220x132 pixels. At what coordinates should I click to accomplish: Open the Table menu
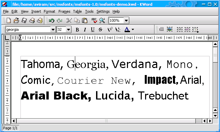point(77,11)
